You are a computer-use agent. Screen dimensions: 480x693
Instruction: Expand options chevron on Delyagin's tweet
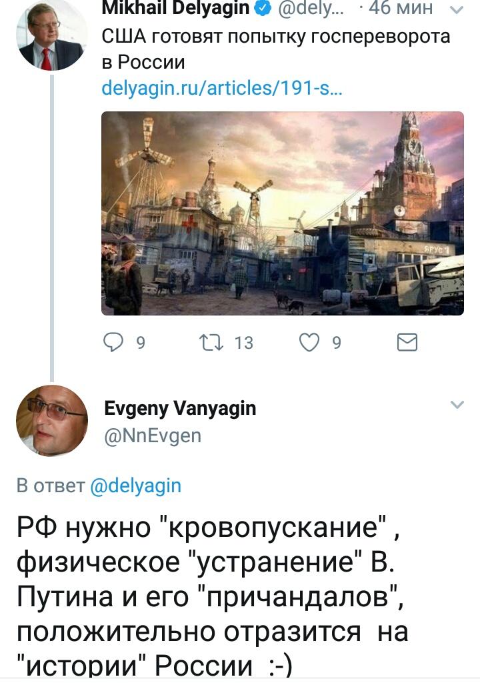pos(457,9)
